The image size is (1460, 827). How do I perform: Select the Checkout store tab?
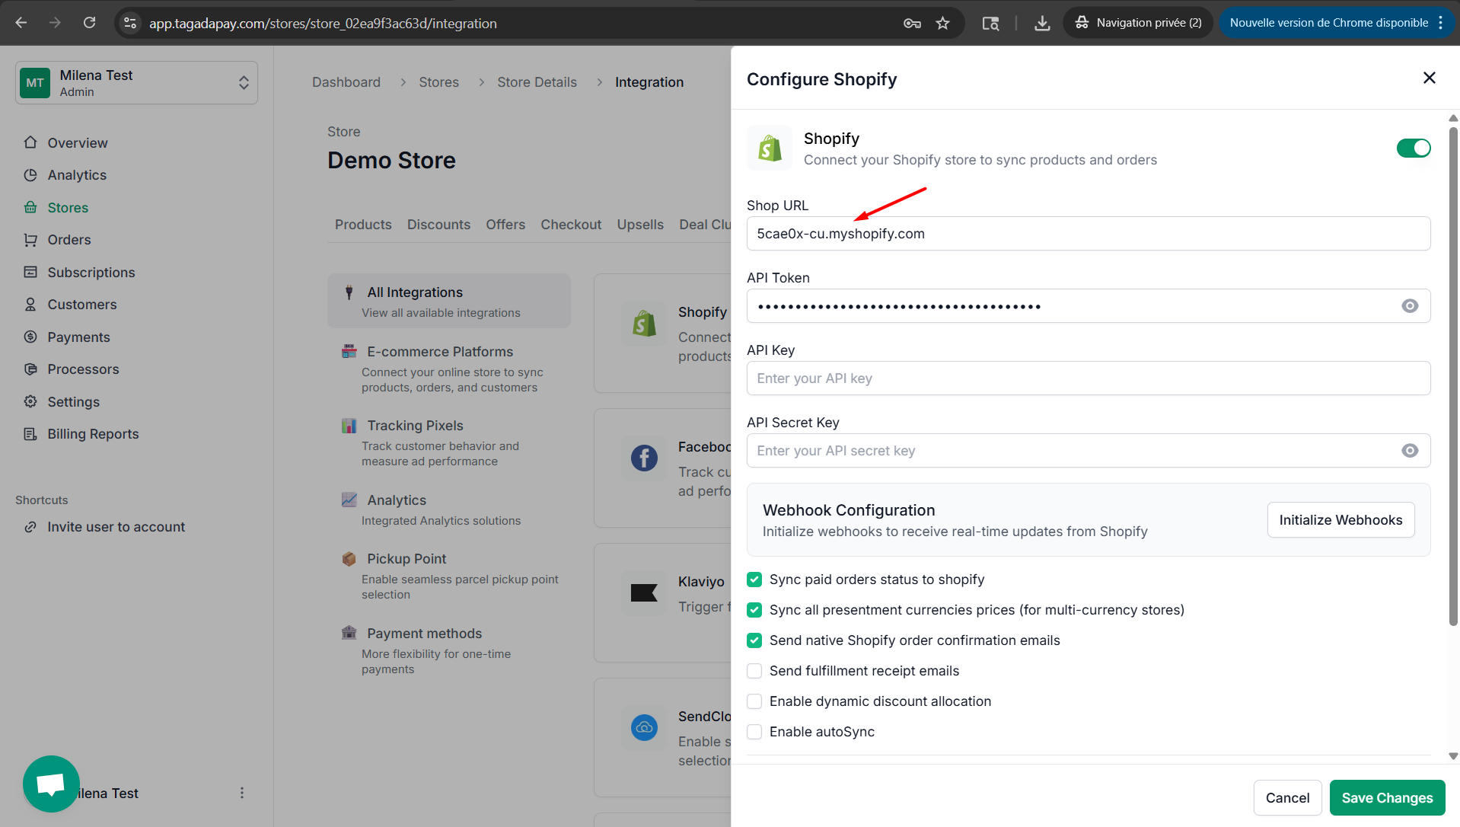point(571,225)
